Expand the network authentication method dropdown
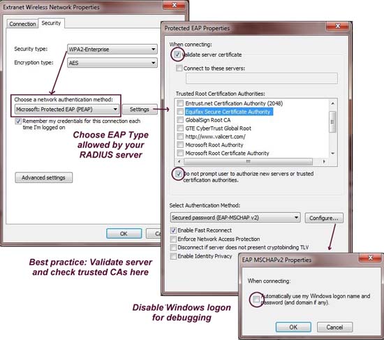Viewport: 384px width, 340px height. point(67,109)
